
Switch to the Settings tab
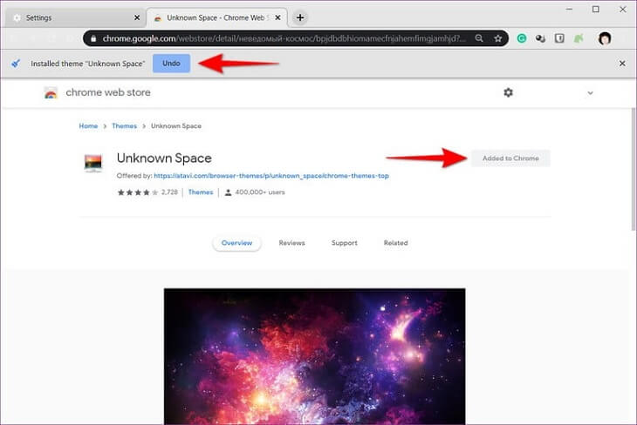[70, 17]
